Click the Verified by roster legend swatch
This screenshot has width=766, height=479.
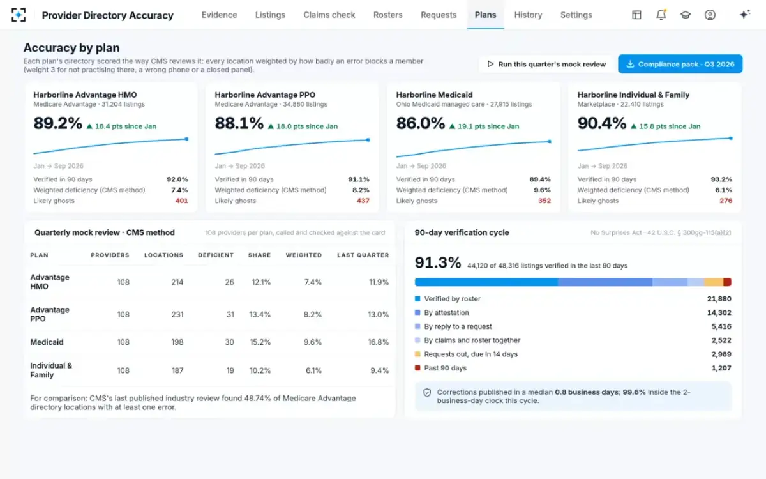pos(417,299)
